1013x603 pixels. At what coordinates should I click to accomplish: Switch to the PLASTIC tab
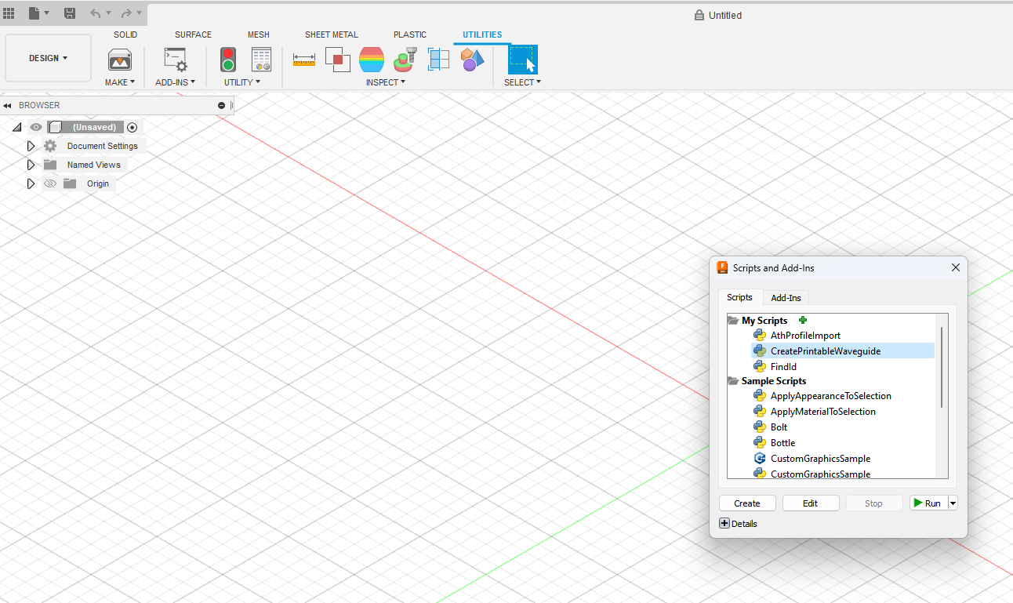(x=410, y=35)
